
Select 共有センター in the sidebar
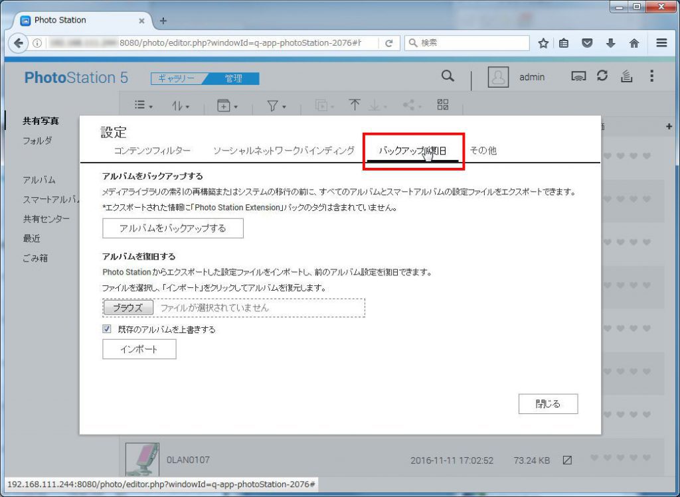(46, 219)
